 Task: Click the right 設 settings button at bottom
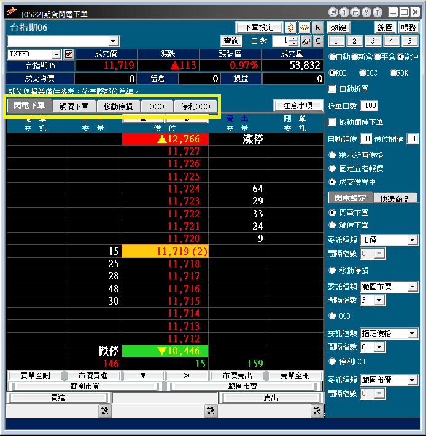[317, 411]
